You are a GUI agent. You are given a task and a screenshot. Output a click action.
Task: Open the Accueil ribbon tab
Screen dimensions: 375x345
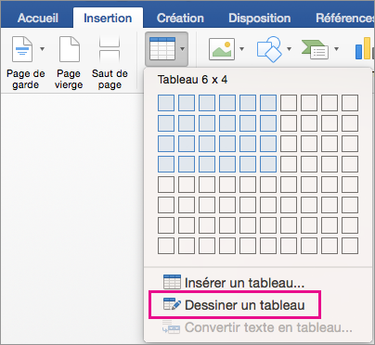(x=38, y=18)
